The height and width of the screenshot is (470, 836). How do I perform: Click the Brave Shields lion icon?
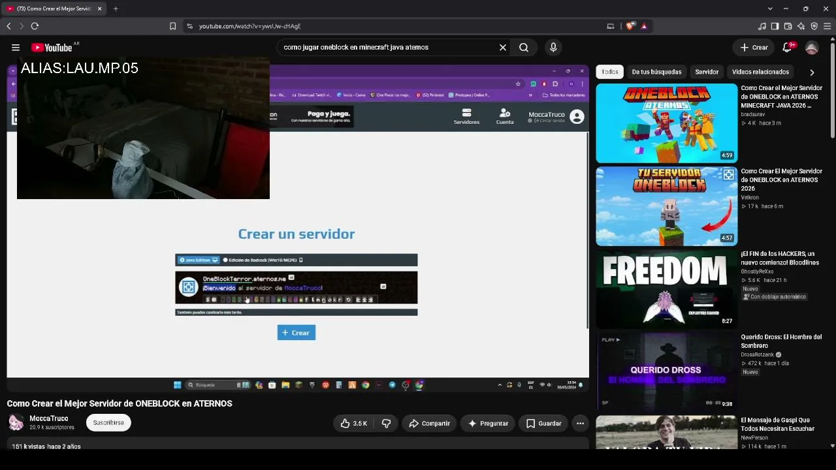pos(630,26)
